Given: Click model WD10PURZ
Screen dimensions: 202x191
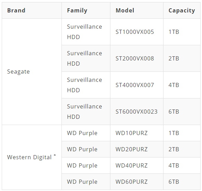Looking at the screenshot, I should (x=132, y=133).
